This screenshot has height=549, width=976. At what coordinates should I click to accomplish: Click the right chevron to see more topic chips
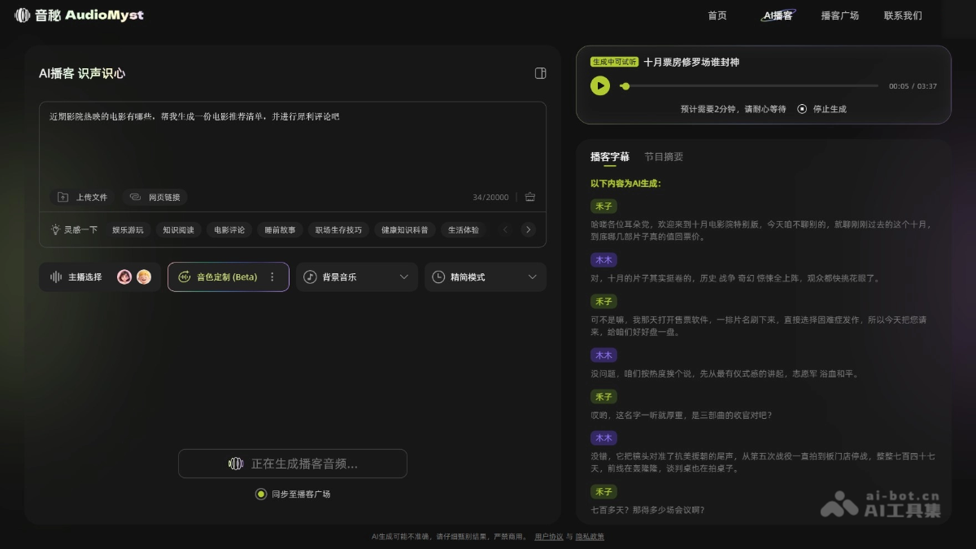click(529, 229)
